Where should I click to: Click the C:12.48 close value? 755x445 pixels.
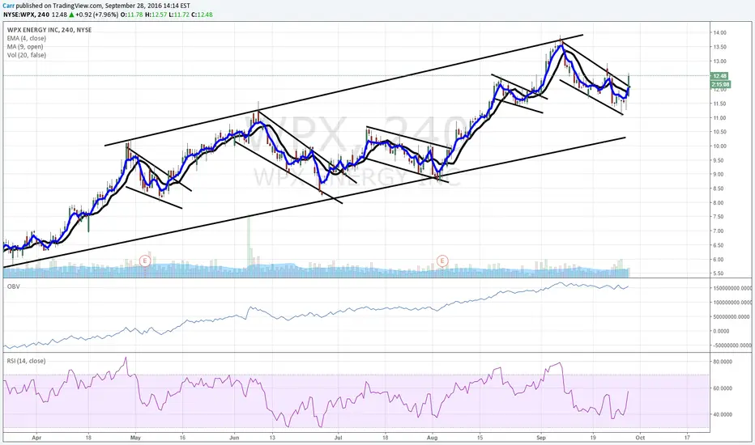tap(202, 15)
